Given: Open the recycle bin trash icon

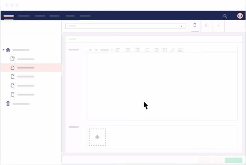Looking at the screenshot, I should [x=8, y=104].
